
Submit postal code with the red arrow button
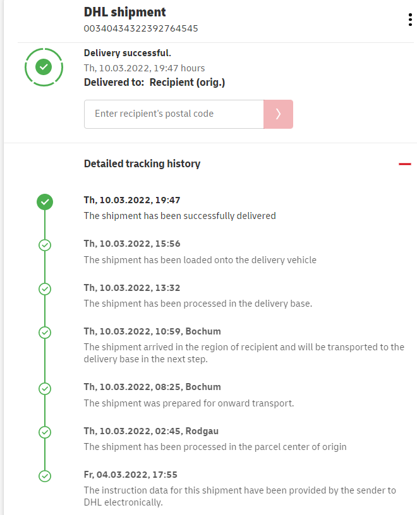tap(278, 114)
